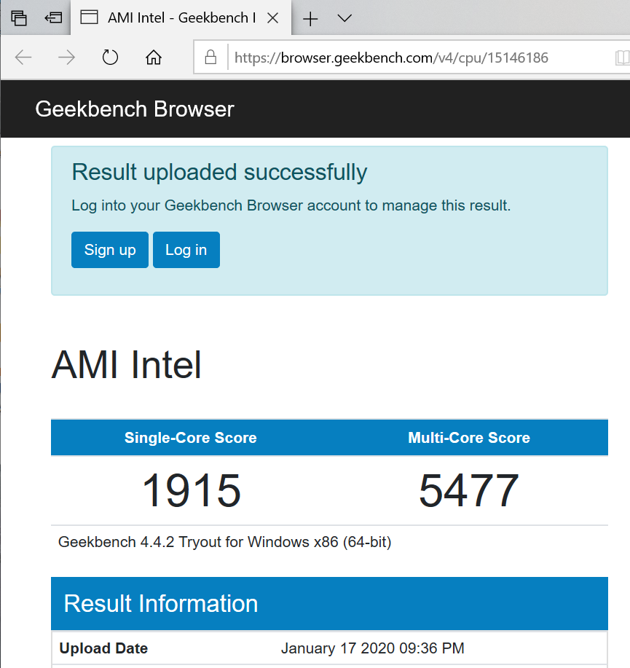Click the Result Information header
The width and height of the screenshot is (630, 668).
click(329, 603)
